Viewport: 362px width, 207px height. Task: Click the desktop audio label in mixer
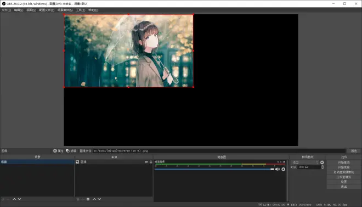click(x=160, y=162)
